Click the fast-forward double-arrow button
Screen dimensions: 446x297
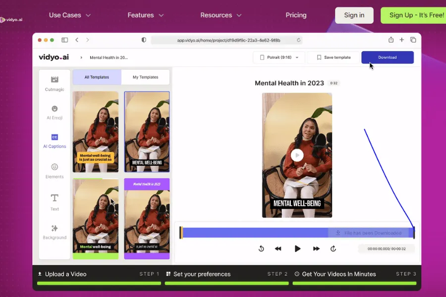[x=316, y=248]
